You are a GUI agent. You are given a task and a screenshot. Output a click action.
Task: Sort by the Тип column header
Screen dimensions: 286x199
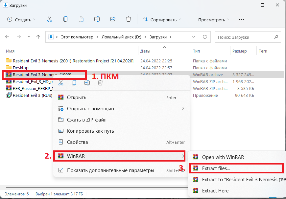(197, 51)
